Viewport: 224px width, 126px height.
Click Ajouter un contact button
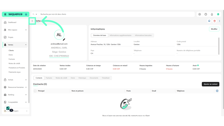tap(210, 84)
